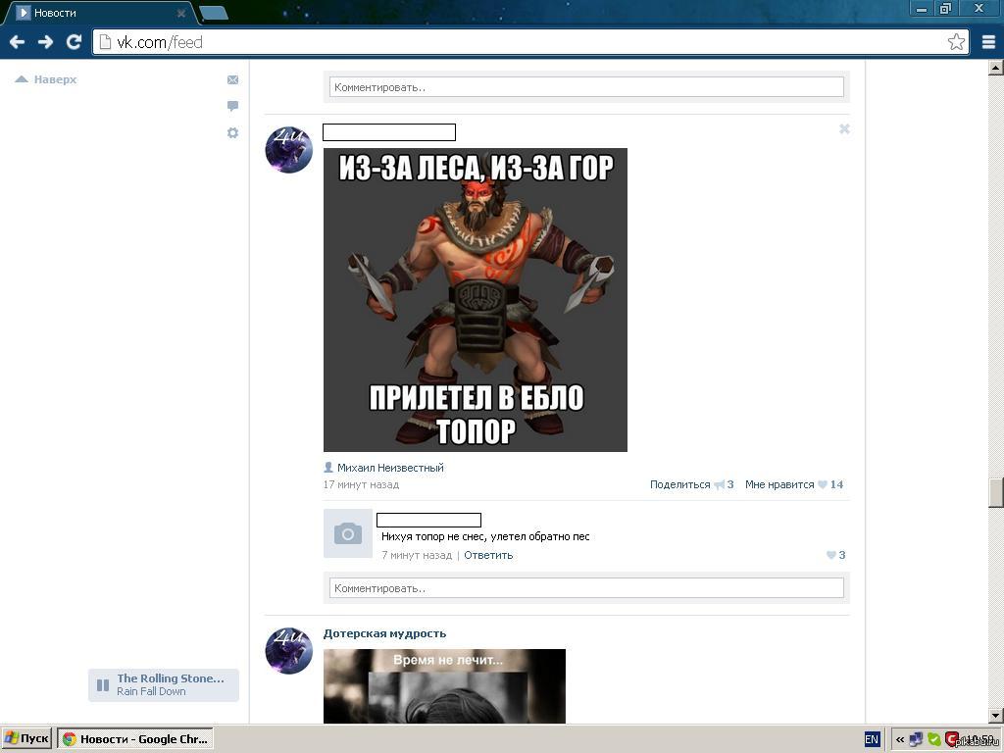1004x753 pixels.
Task: Click top Комментировать input field
Action: tap(586, 87)
